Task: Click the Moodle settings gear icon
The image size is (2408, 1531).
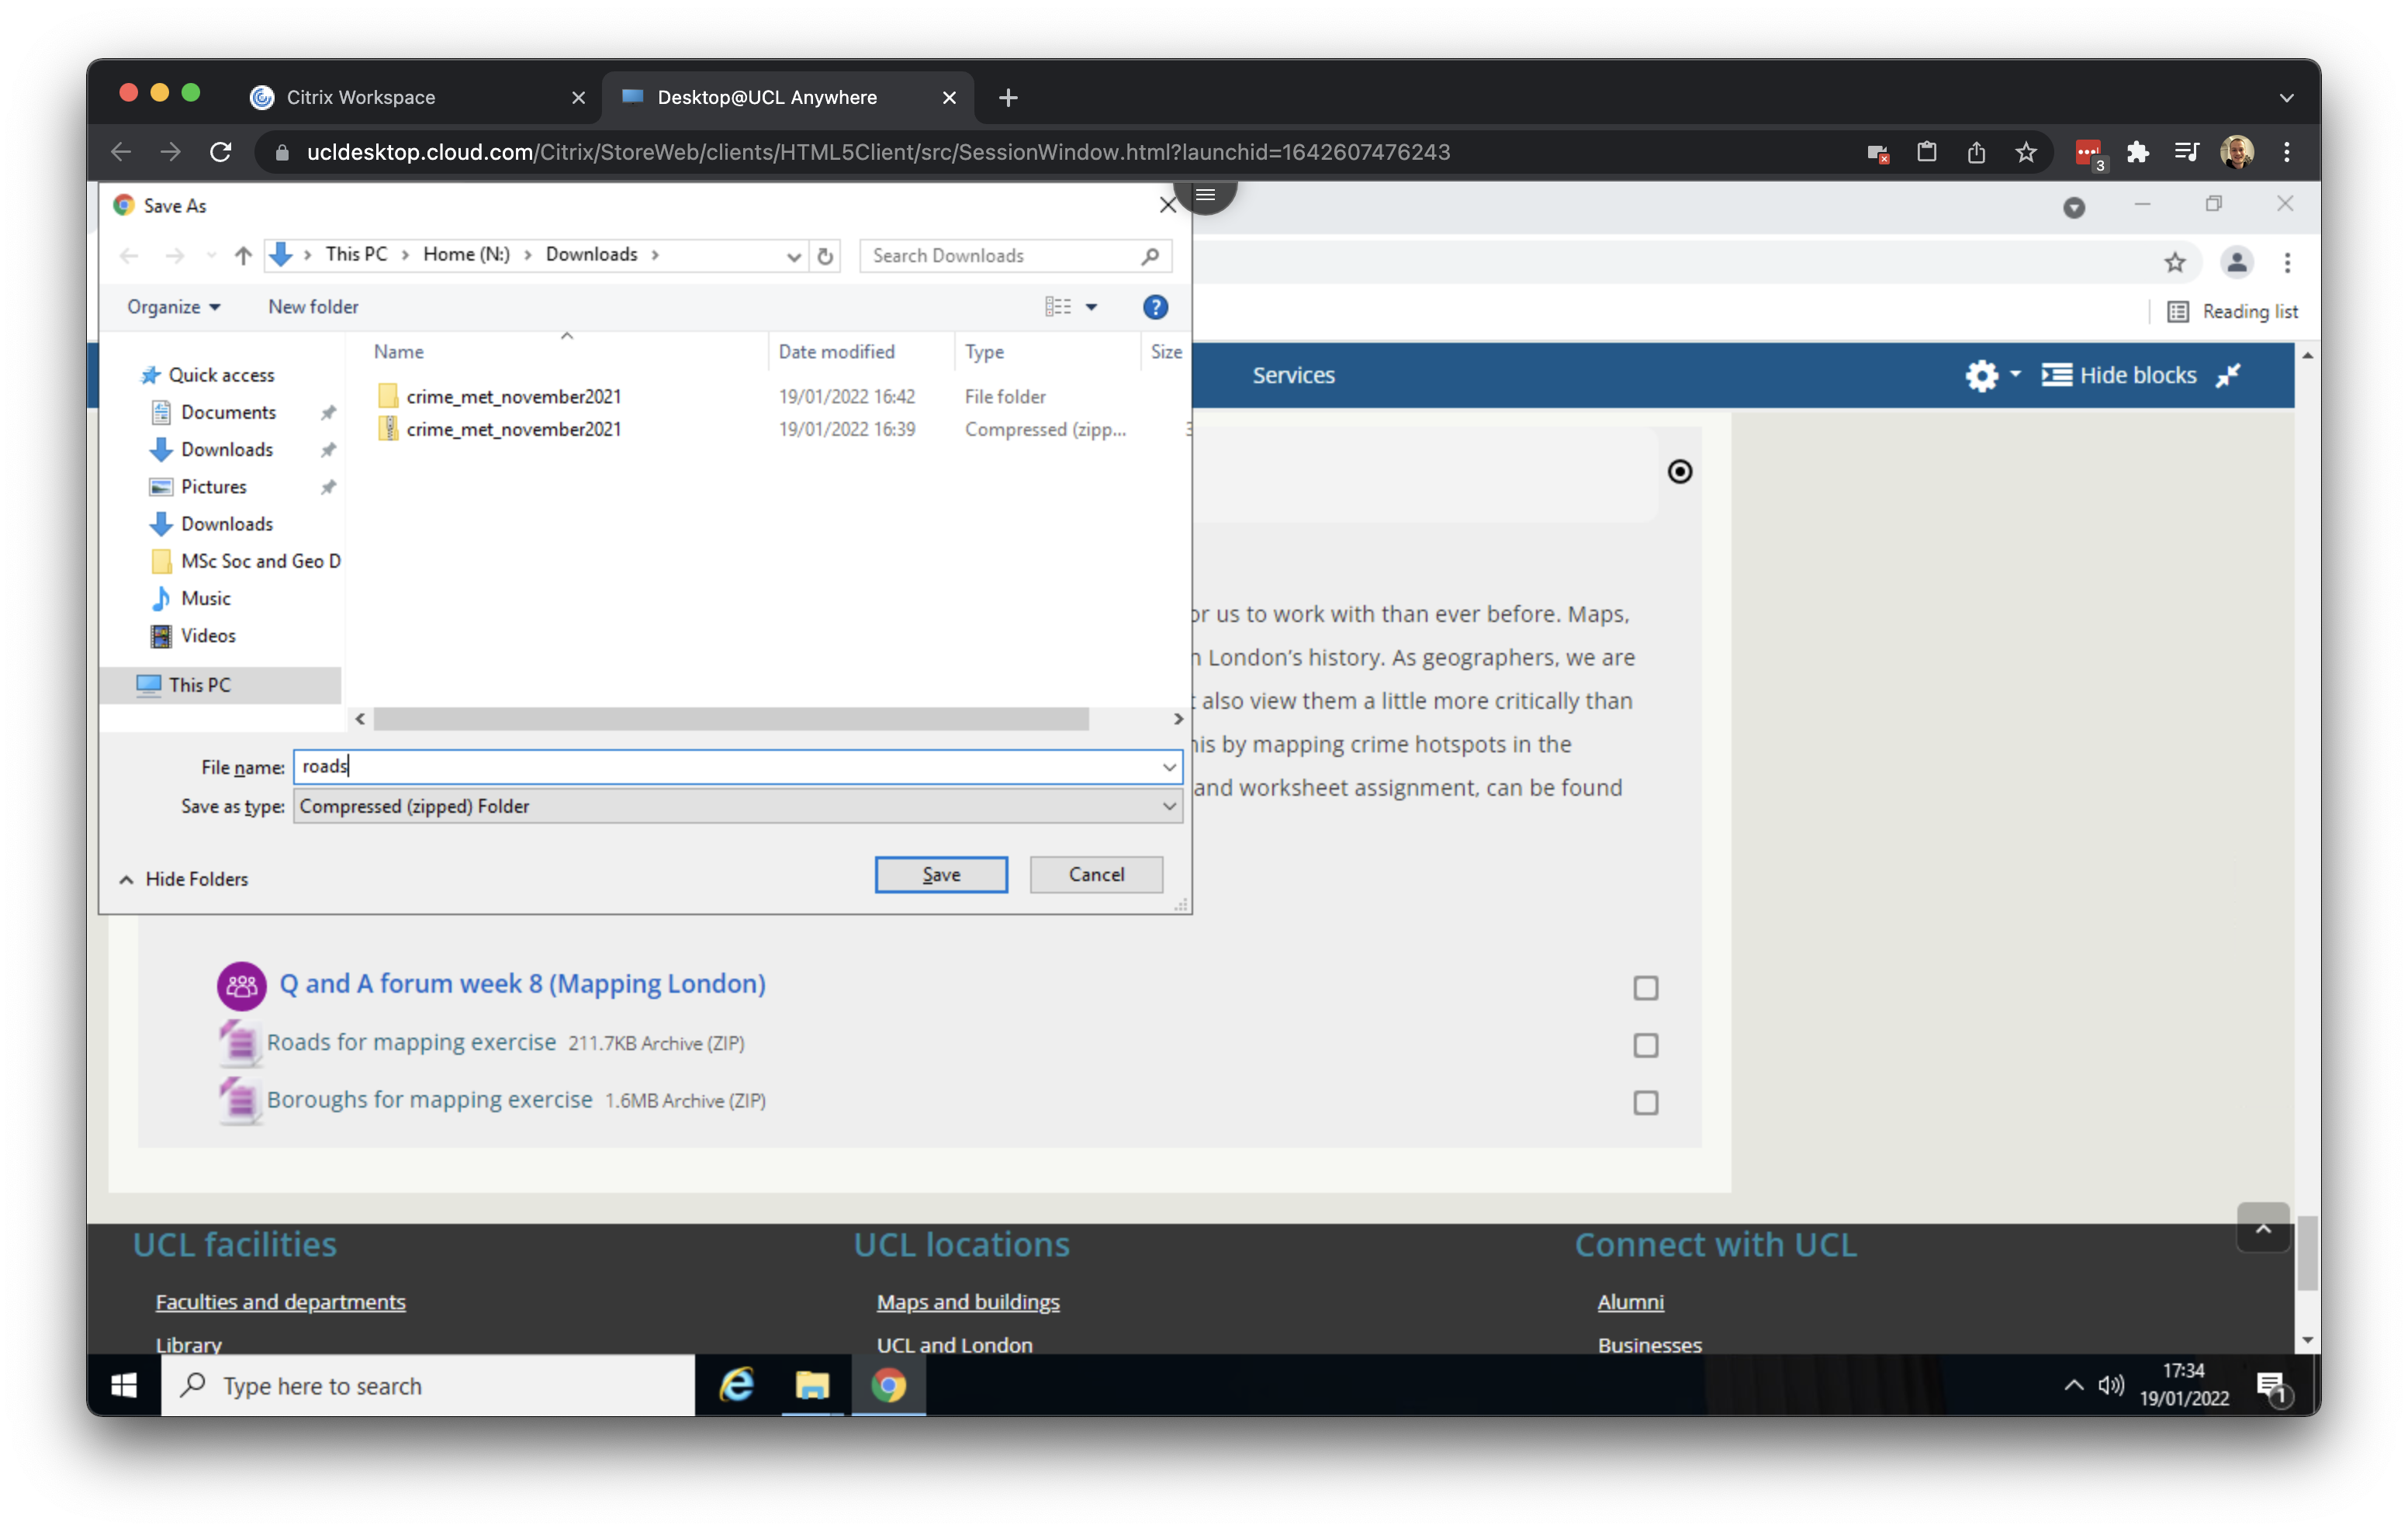Action: (1981, 375)
